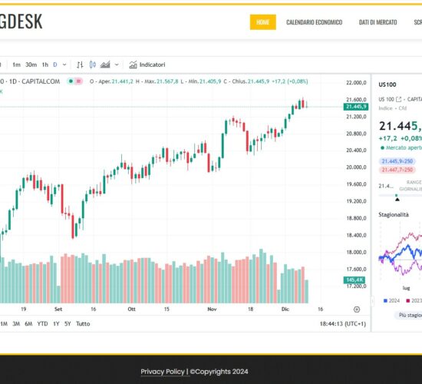Select the area chart style icon
Image resolution: width=422 pixels, height=384 pixels.
coord(105,65)
